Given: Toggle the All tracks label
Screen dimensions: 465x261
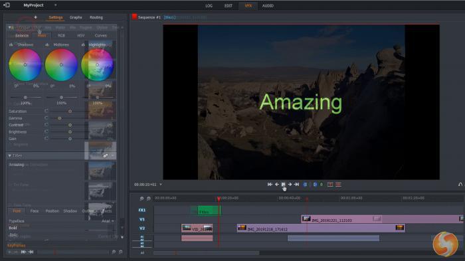Looking at the screenshot, I should [142, 253].
